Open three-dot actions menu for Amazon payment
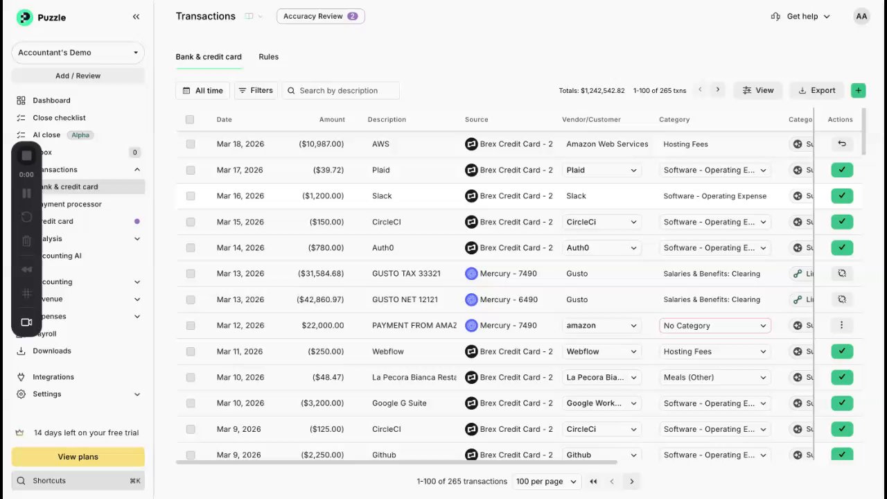 click(x=842, y=325)
